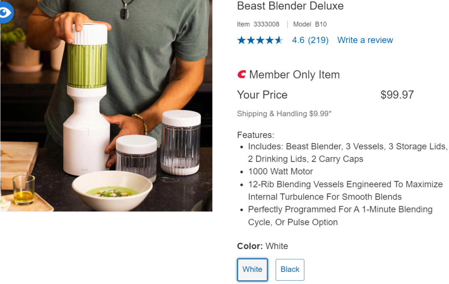Click the Color: White label
The height and width of the screenshot is (284, 449).
click(x=263, y=246)
